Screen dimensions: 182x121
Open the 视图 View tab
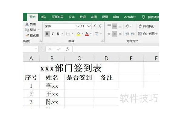click(105, 17)
